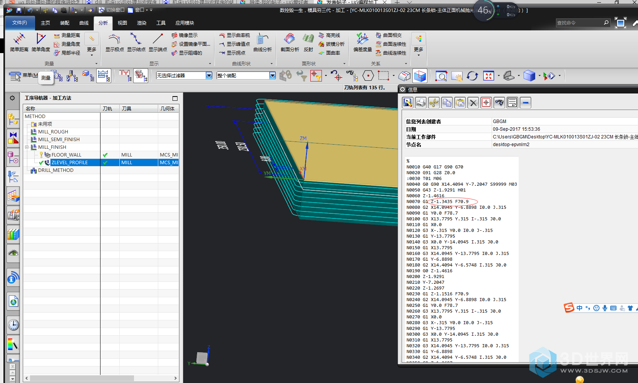Click the Sogou input method 中 indicator
The width and height of the screenshot is (638, 383).
tap(579, 308)
